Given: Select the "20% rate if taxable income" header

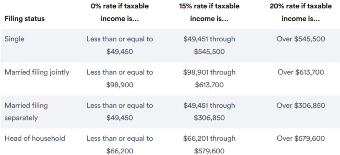Looking at the screenshot, I should (x=300, y=12).
